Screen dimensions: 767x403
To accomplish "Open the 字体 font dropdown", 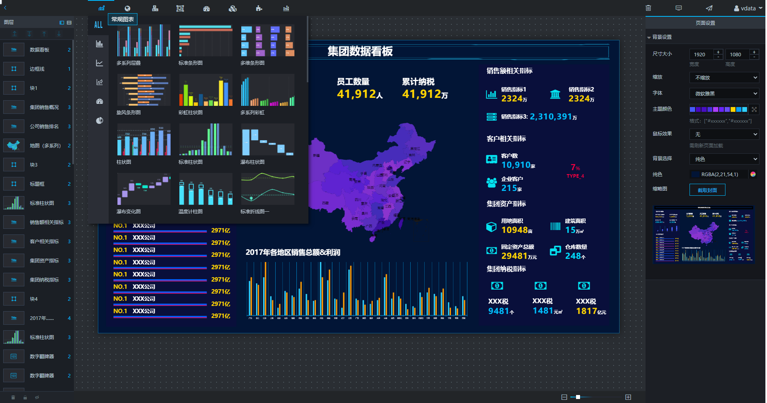I will (724, 93).
